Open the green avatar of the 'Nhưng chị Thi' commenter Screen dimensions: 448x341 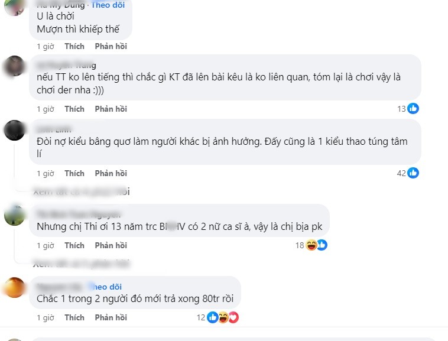point(14,215)
